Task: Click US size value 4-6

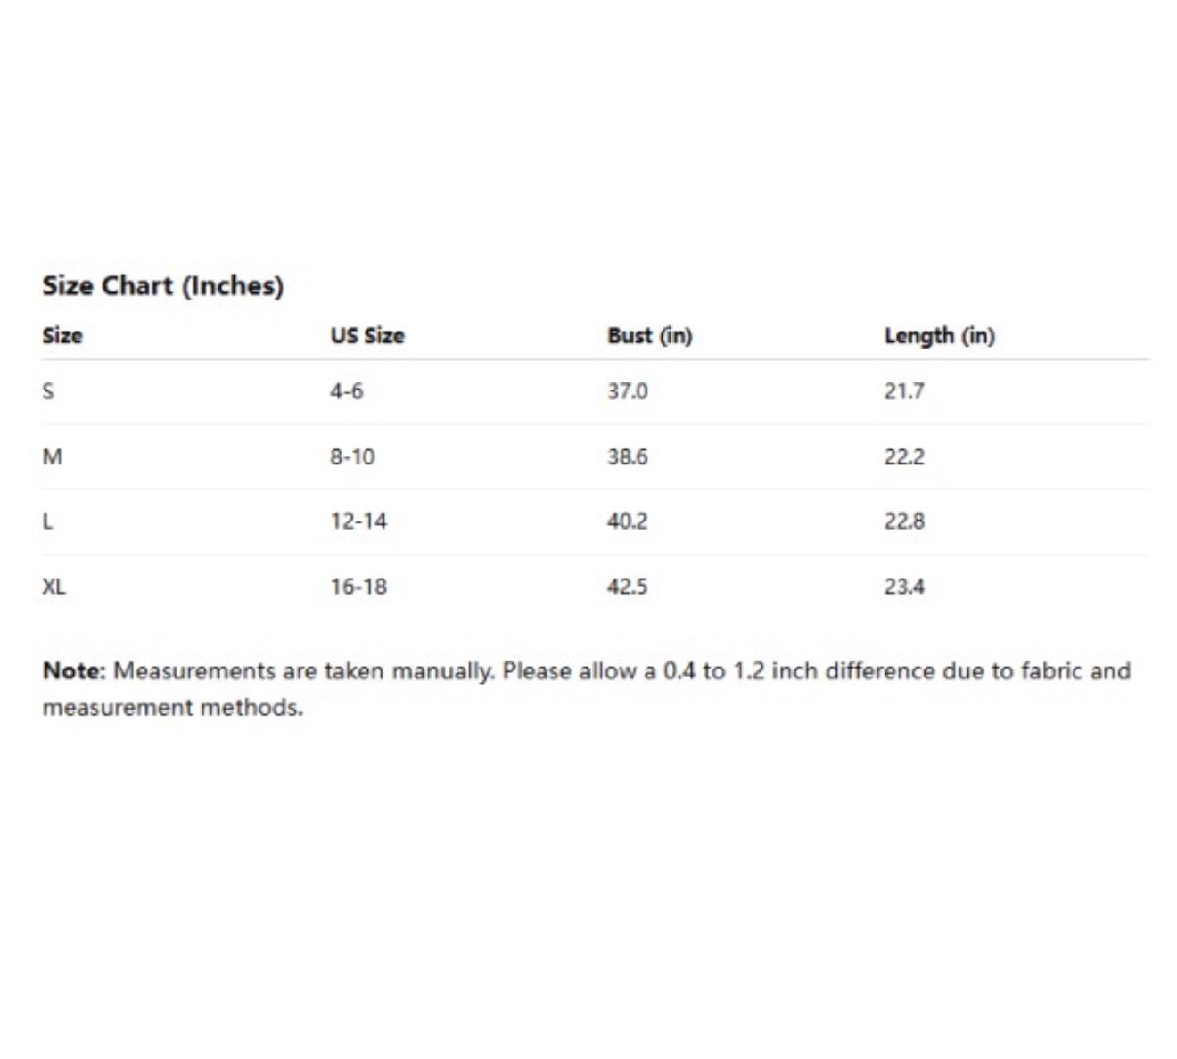Action: click(347, 391)
